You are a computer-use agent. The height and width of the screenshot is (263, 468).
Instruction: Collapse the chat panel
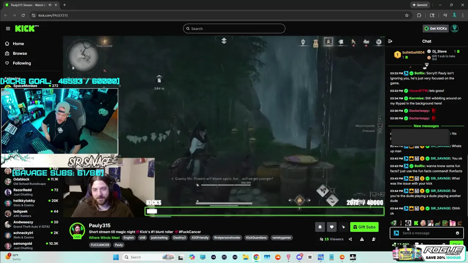(x=390, y=41)
